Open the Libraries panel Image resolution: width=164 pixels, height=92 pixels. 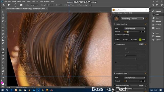click(157, 36)
